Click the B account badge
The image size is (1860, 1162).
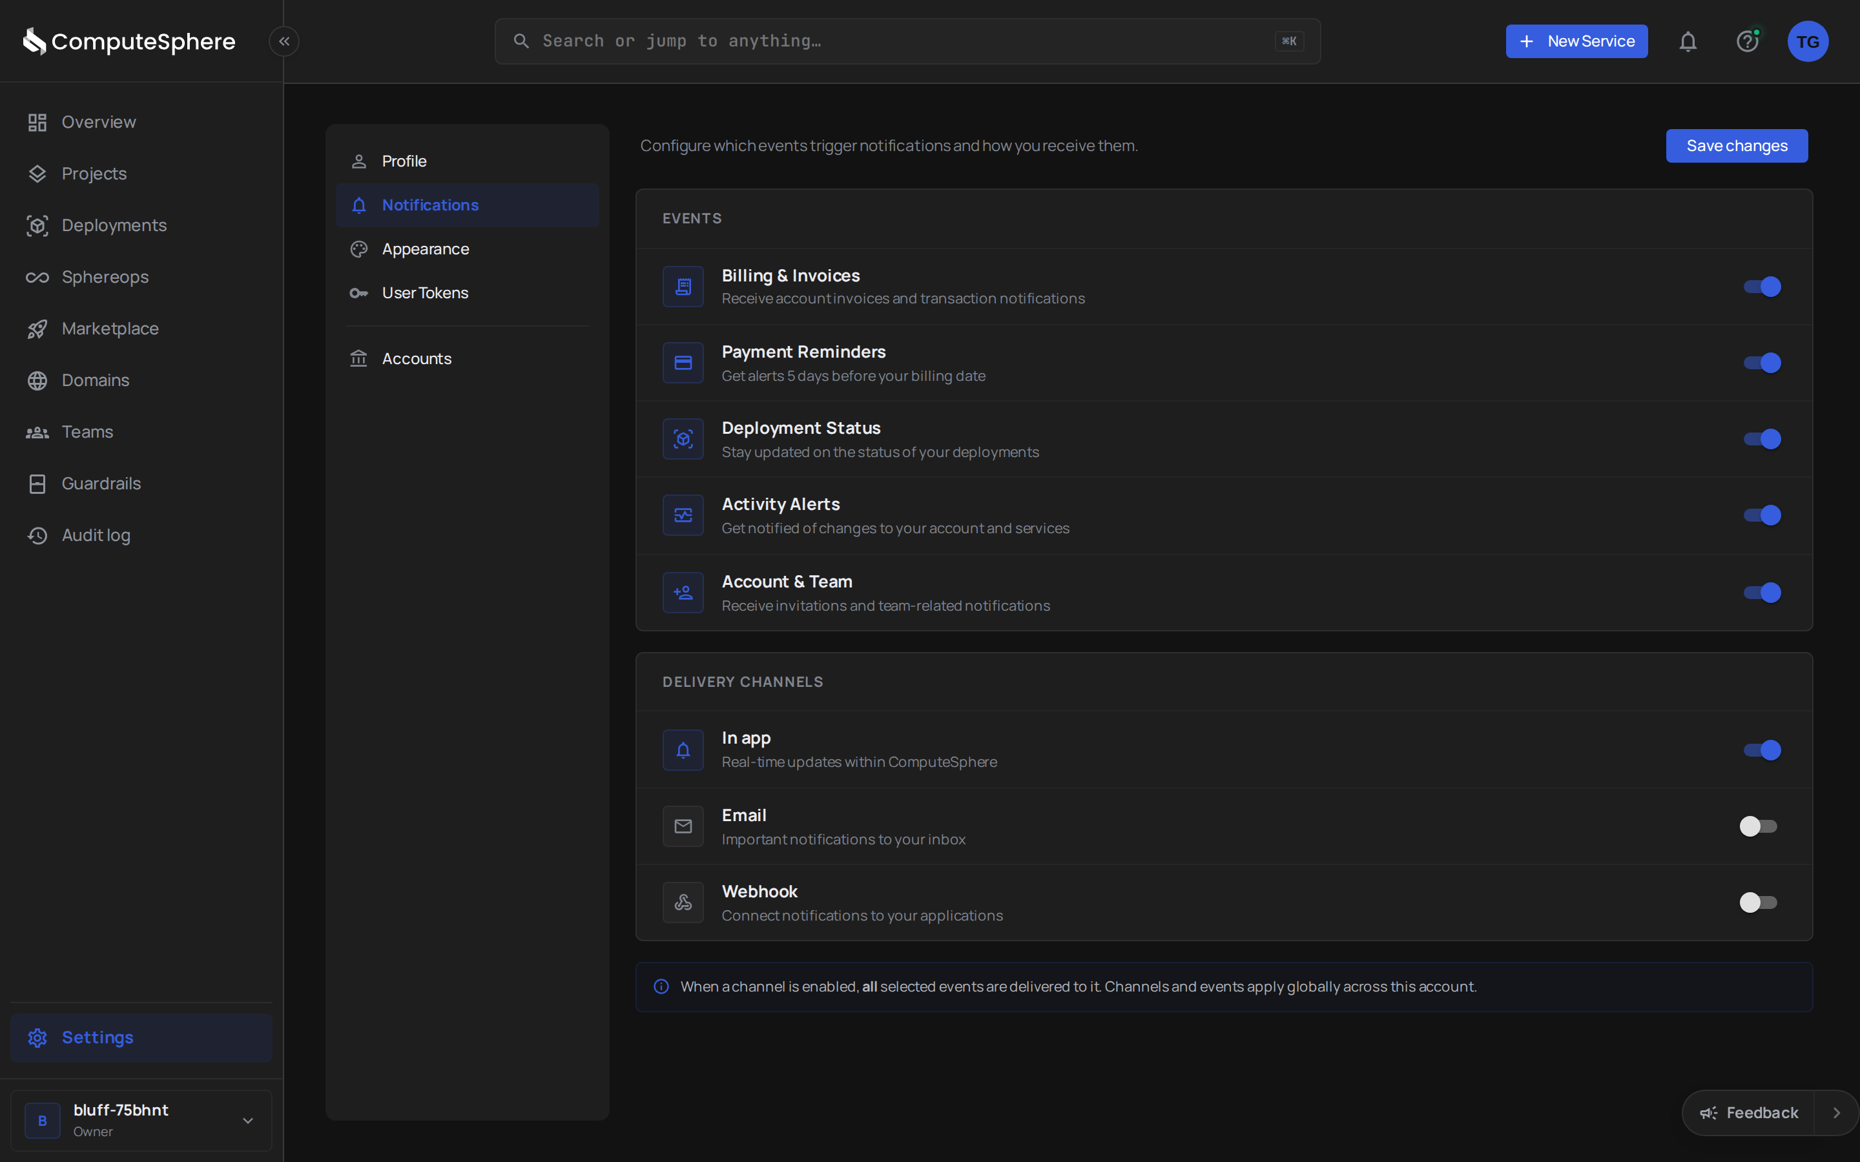(x=42, y=1121)
